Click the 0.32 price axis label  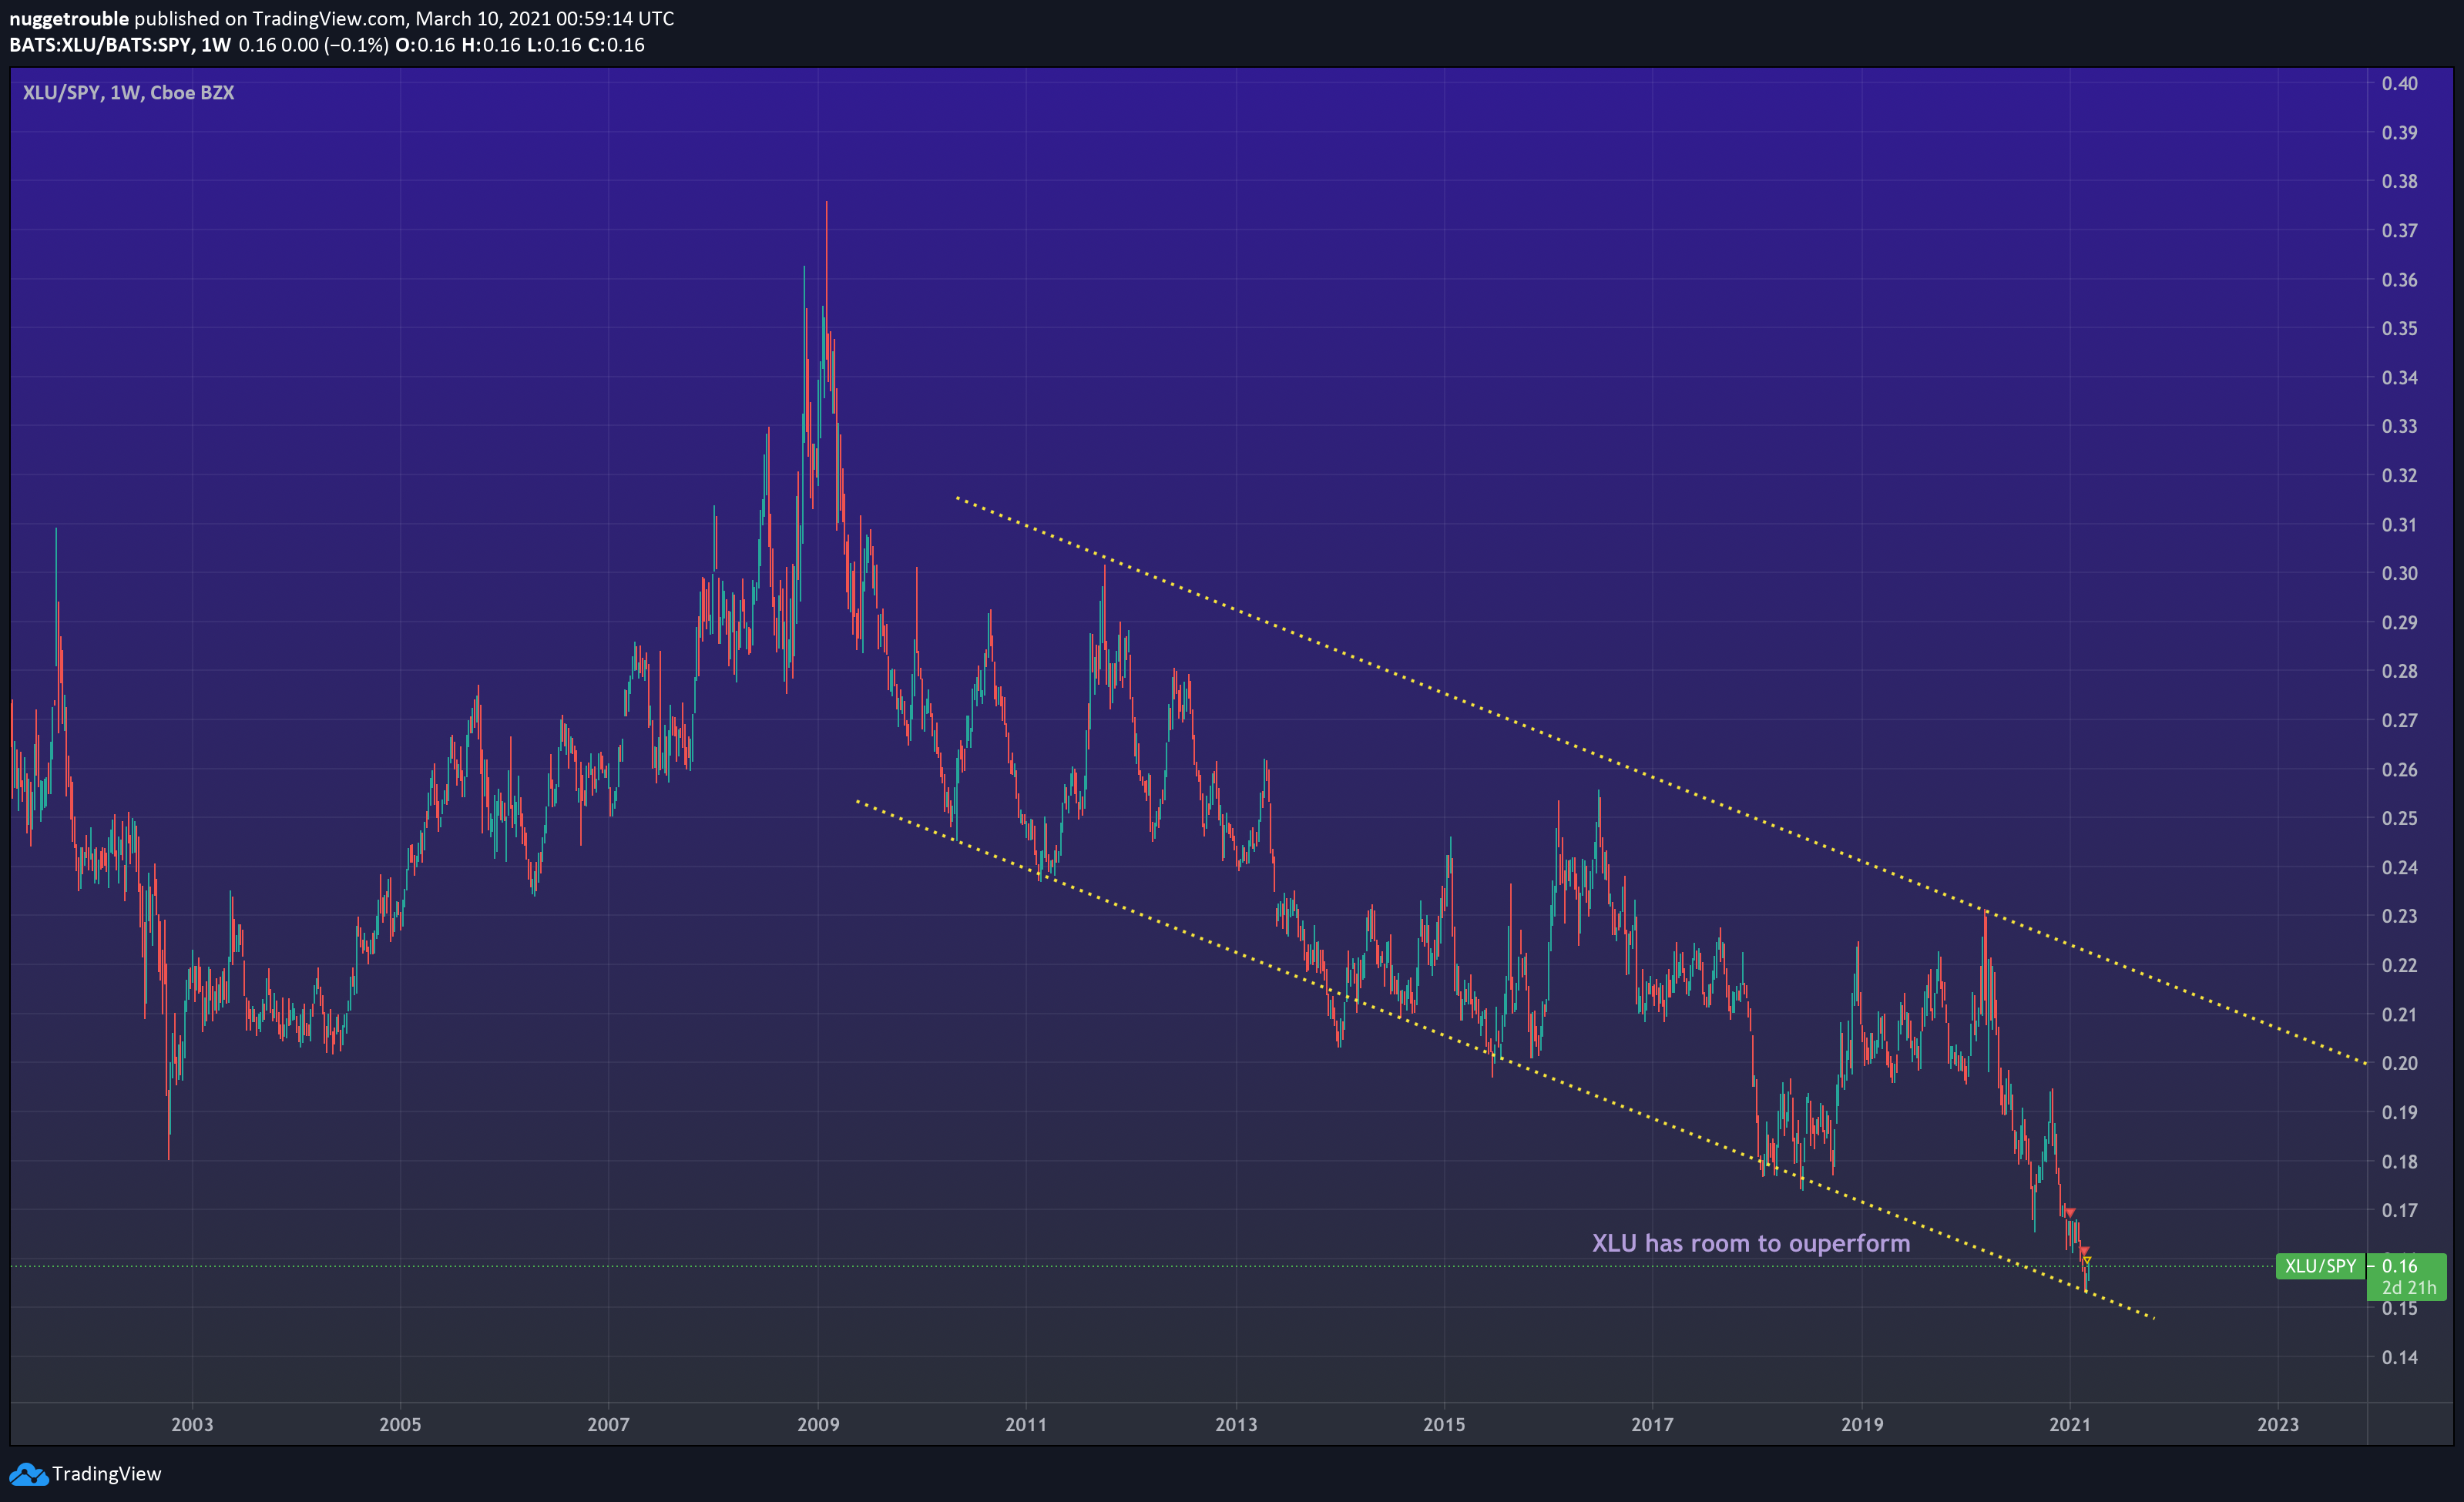click(x=2399, y=475)
